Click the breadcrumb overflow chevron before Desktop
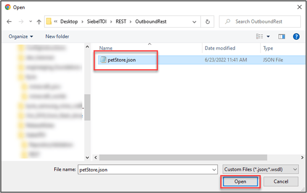Viewport: 307px width, 193px height. (x=56, y=21)
